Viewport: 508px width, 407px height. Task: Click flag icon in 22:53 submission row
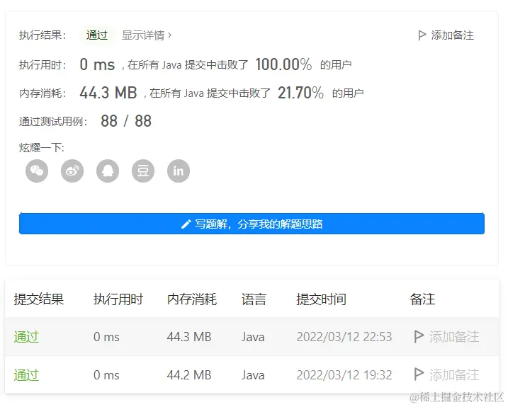point(419,336)
